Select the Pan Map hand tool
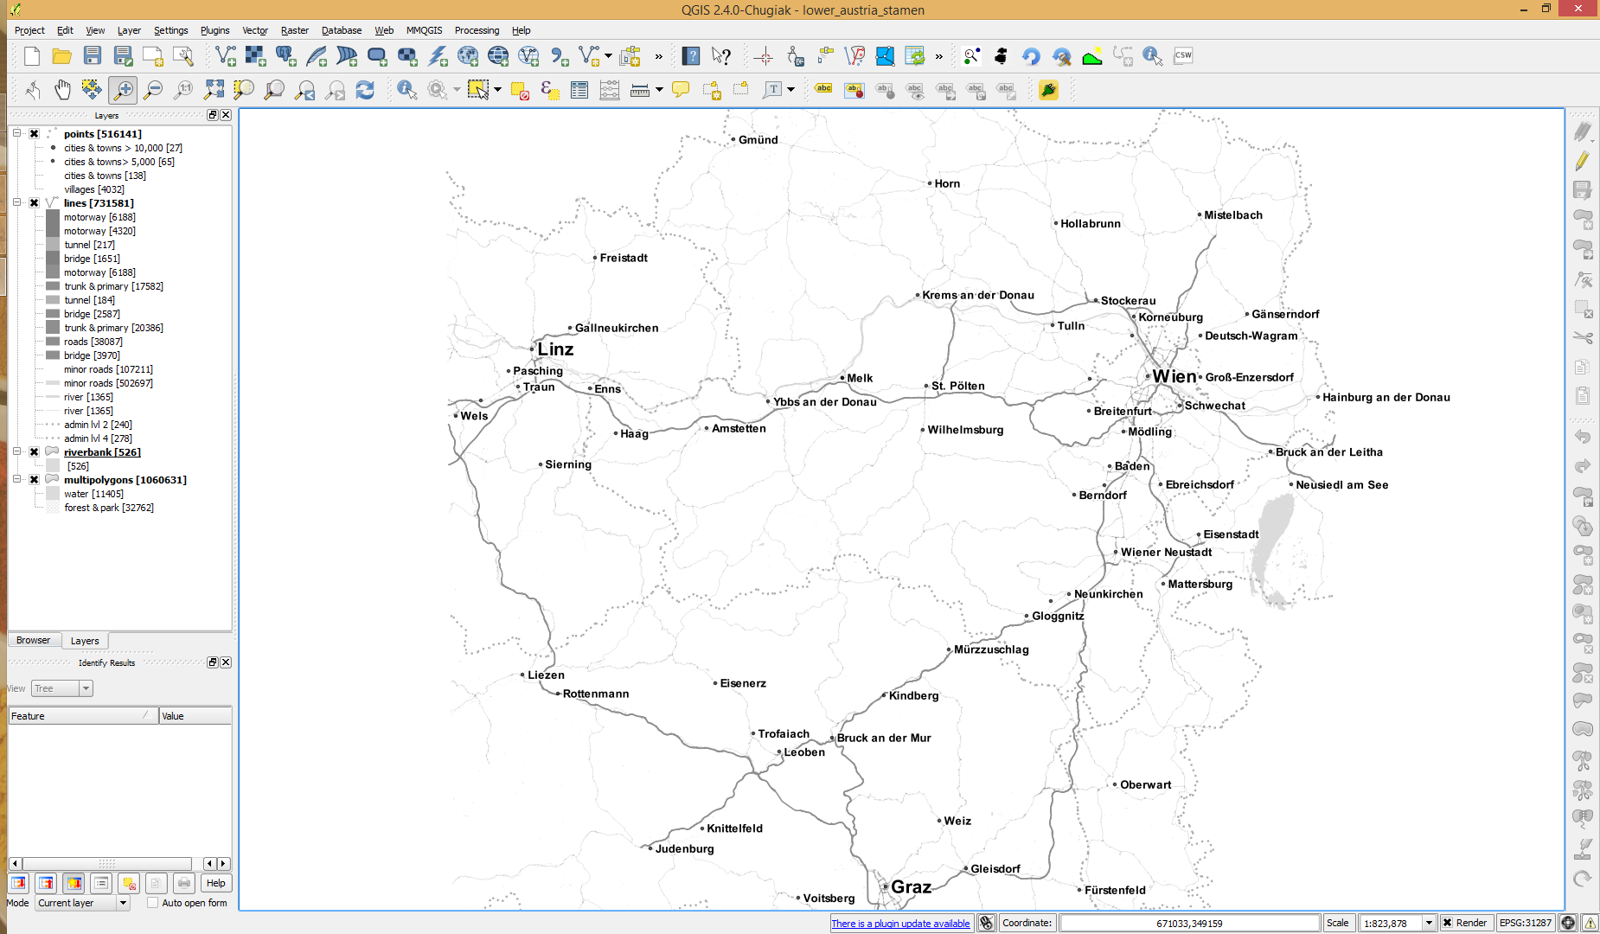Image resolution: width=1600 pixels, height=934 pixels. 62,90
